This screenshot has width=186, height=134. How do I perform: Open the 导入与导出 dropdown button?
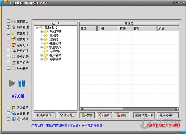168,115
